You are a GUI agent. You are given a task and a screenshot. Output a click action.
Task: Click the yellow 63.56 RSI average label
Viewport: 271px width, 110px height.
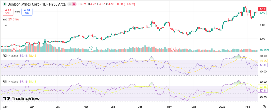click(264, 61)
